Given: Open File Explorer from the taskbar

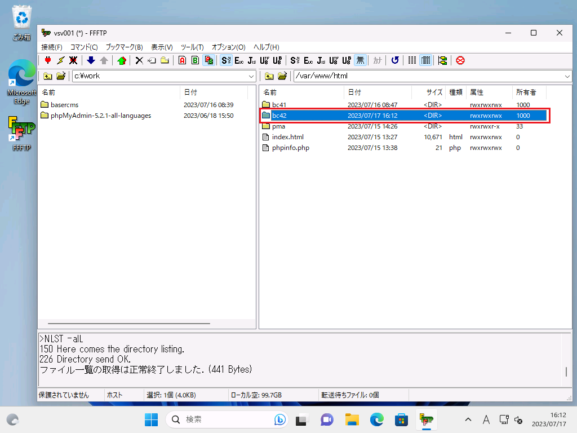Looking at the screenshot, I should pyautogui.click(x=352, y=419).
